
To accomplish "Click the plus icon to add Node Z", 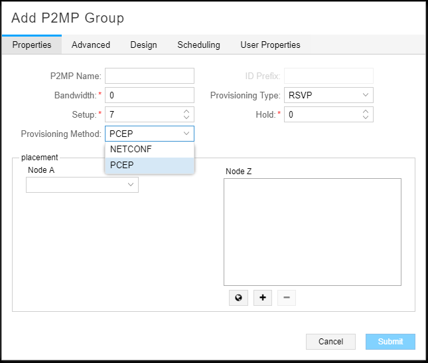I will point(263,298).
